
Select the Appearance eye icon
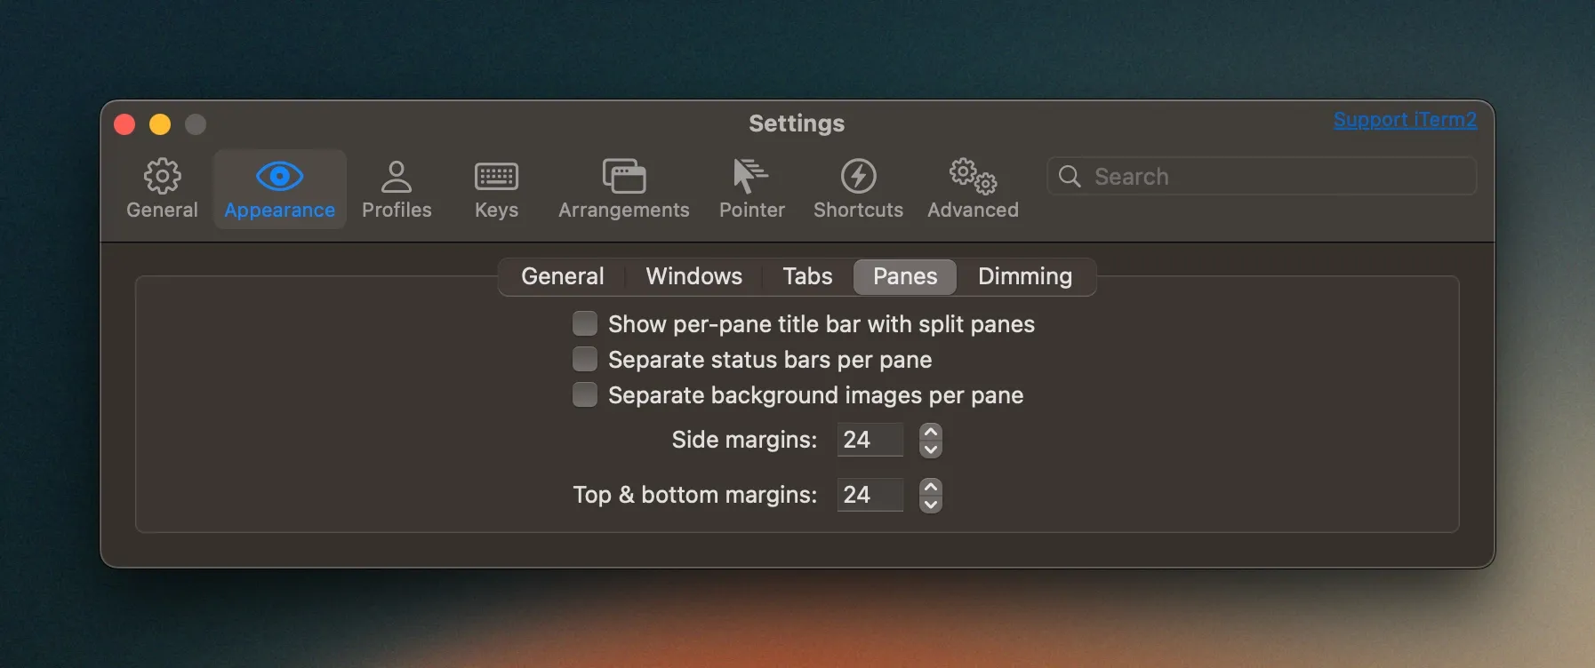tap(279, 177)
